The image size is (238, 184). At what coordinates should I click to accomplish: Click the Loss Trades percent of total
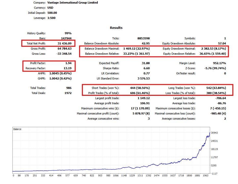tap(216, 93)
